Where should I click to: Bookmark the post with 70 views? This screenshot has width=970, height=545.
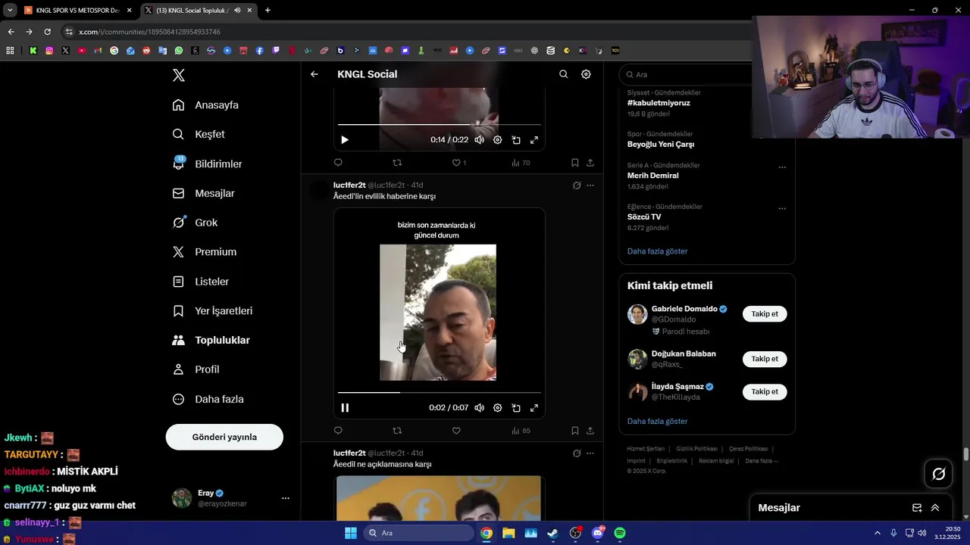tap(575, 163)
